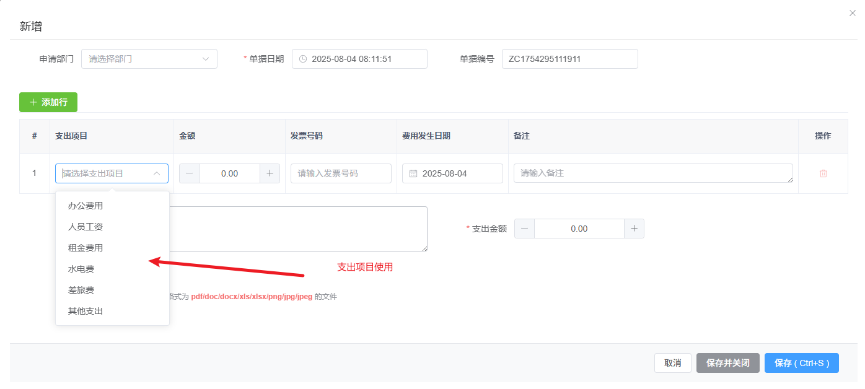
Task: Click the blue 保存 (Ctrl+S) button
Action: pyautogui.click(x=801, y=363)
